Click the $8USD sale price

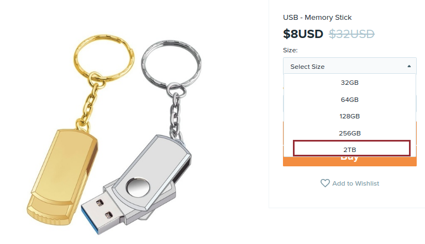tap(303, 34)
